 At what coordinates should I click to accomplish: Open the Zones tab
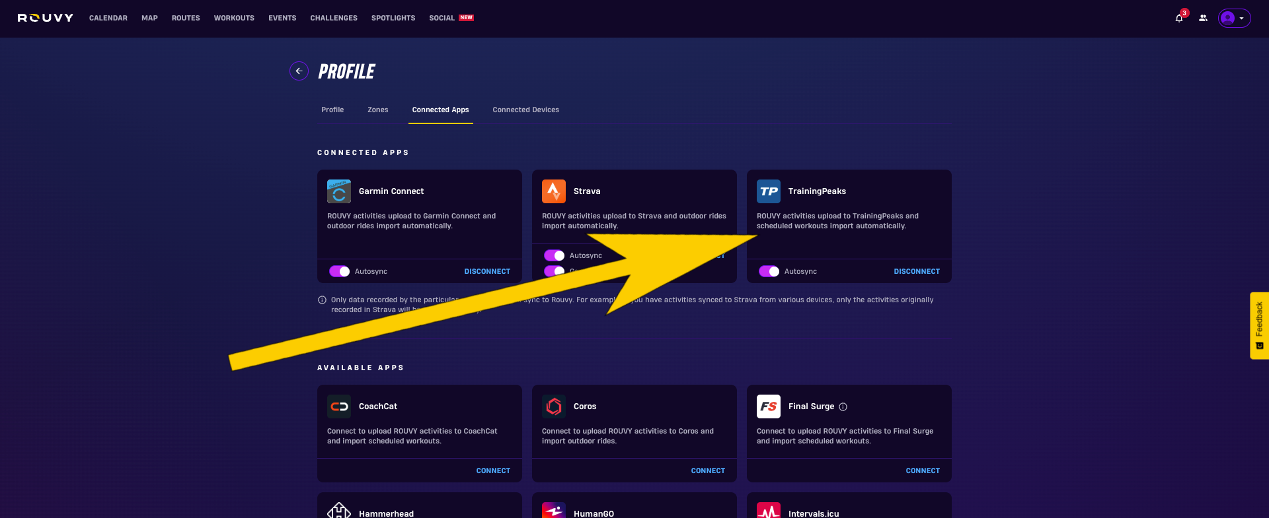[x=378, y=110]
